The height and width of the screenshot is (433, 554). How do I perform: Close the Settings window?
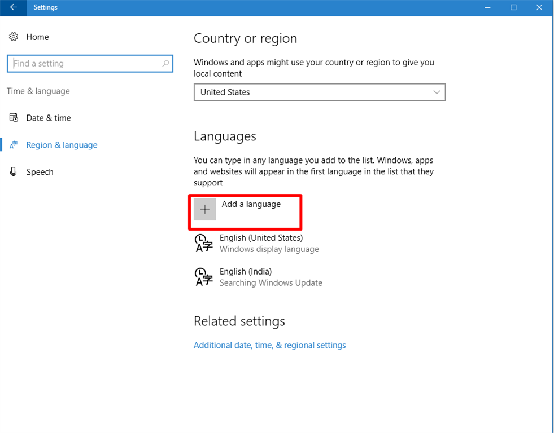pyautogui.click(x=539, y=7)
